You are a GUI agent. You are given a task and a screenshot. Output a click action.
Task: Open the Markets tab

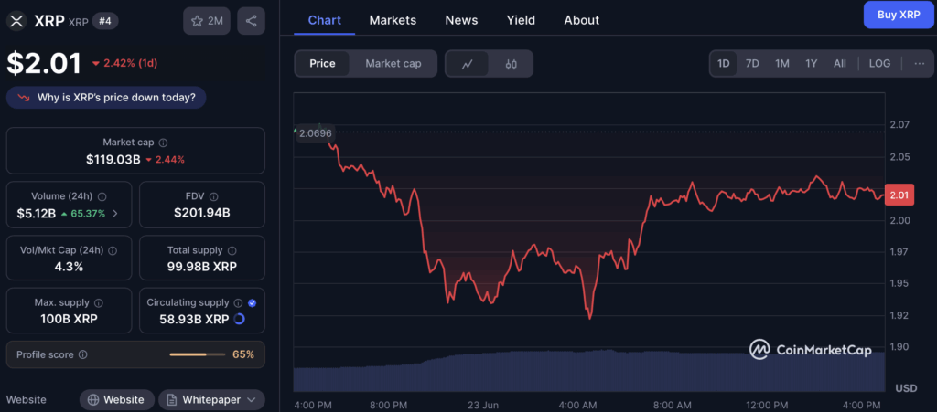click(393, 20)
